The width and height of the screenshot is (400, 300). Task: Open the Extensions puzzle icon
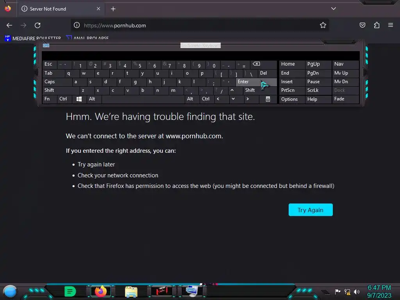click(x=377, y=25)
